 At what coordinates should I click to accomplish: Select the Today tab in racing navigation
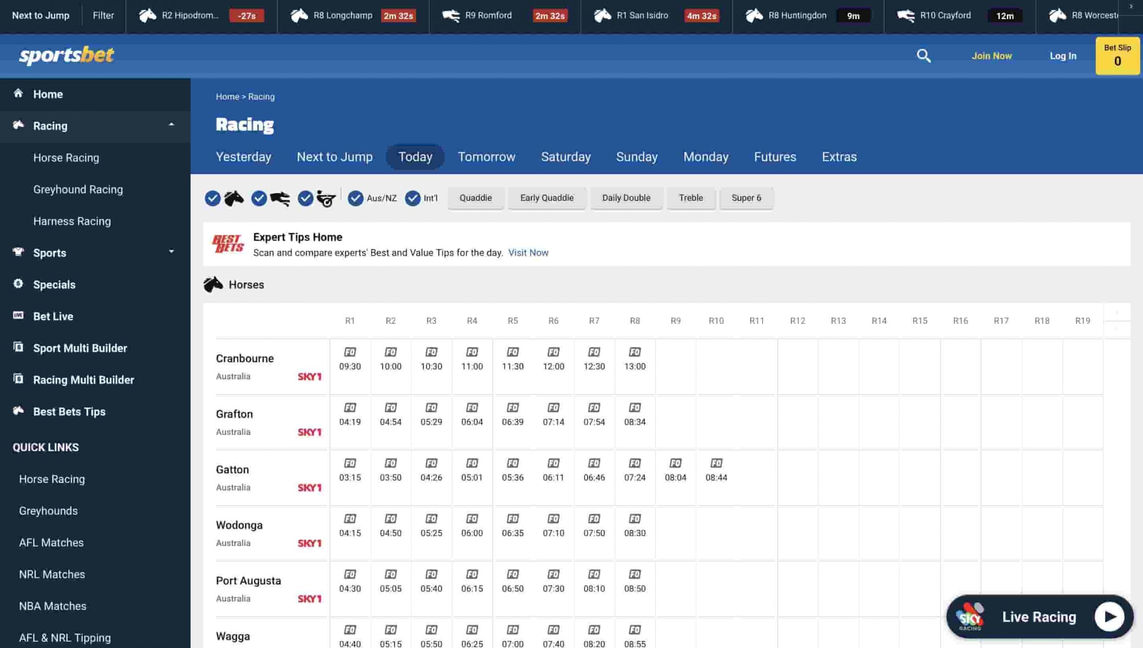(x=414, y=156)
